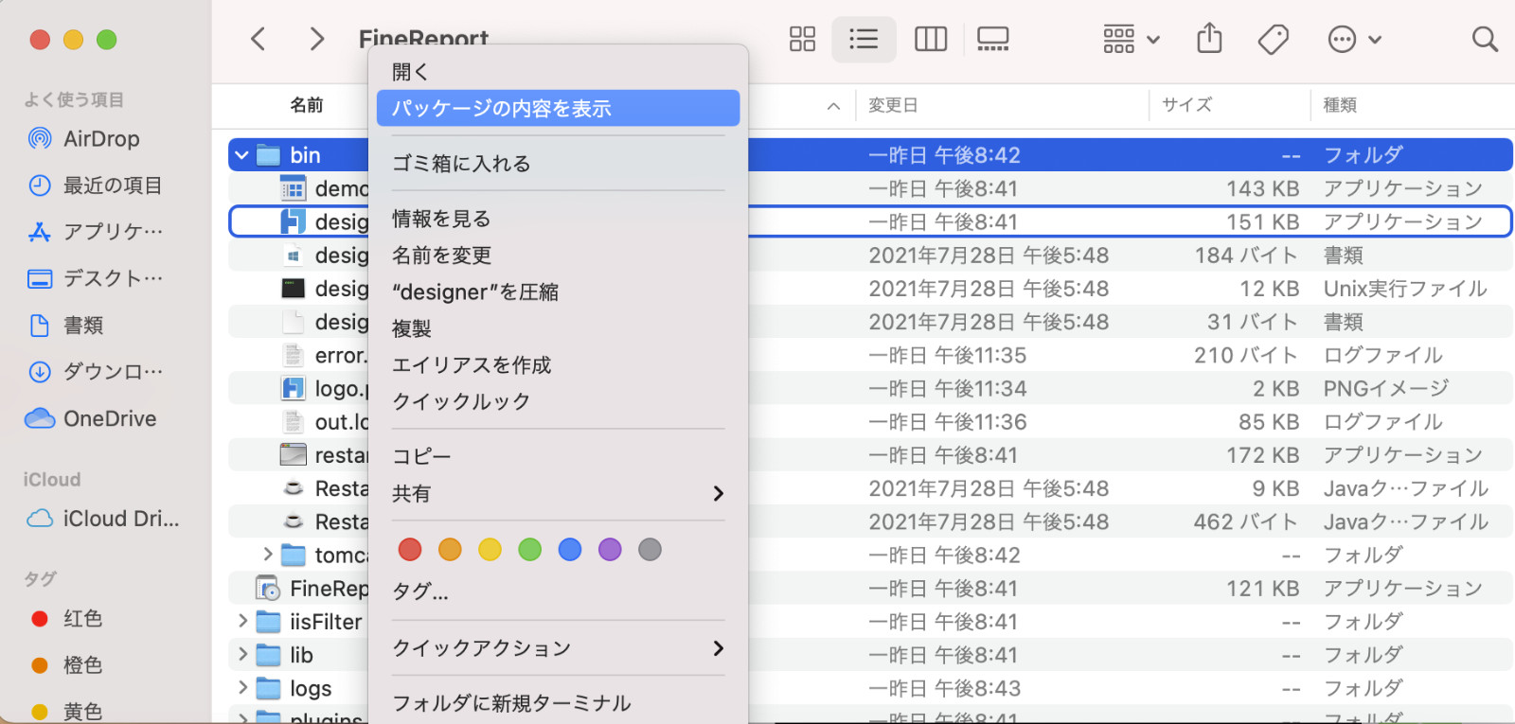This screenshot has width=1515, height=724.
Task: Expand the iisFilter folder
Action: (x=242, y=622)
